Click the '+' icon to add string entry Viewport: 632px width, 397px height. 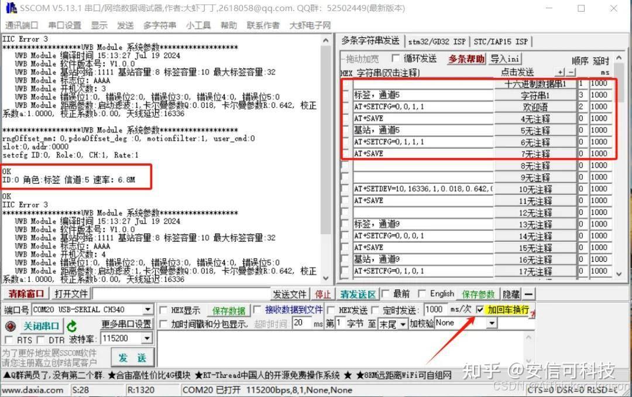(559, 73)
